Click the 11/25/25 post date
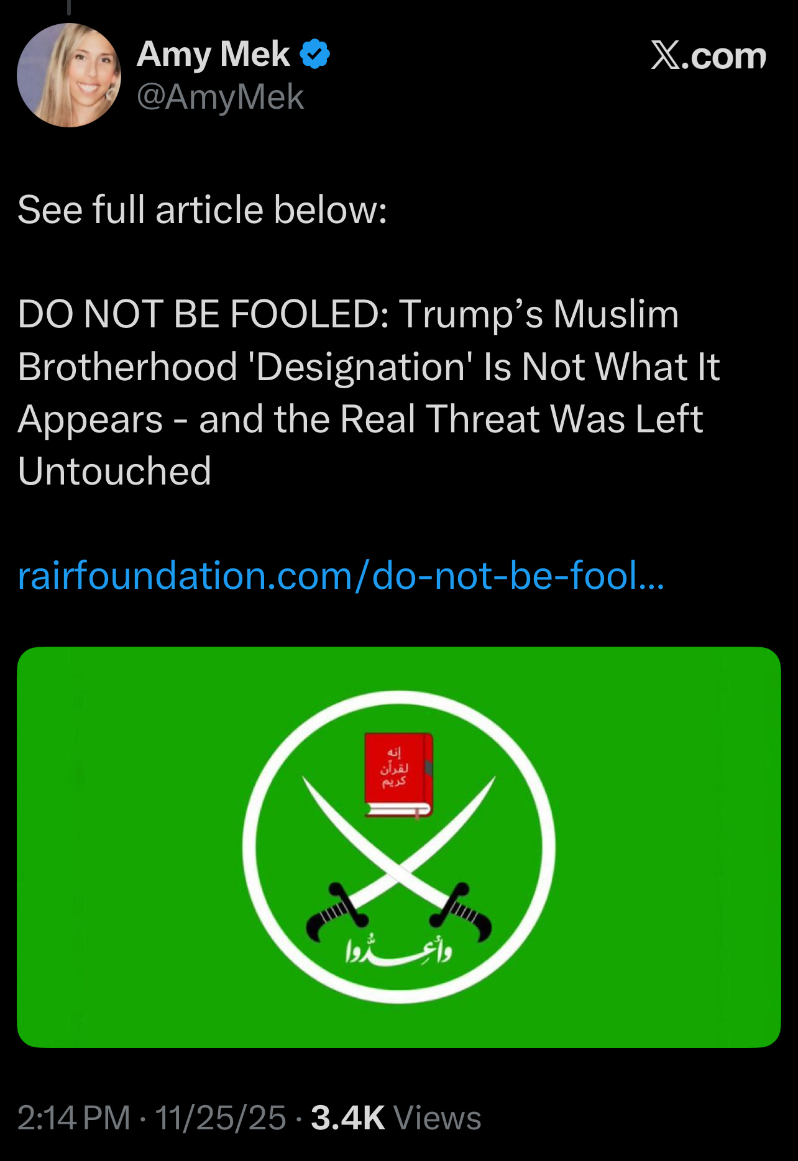 click(x=221, y=1118)
